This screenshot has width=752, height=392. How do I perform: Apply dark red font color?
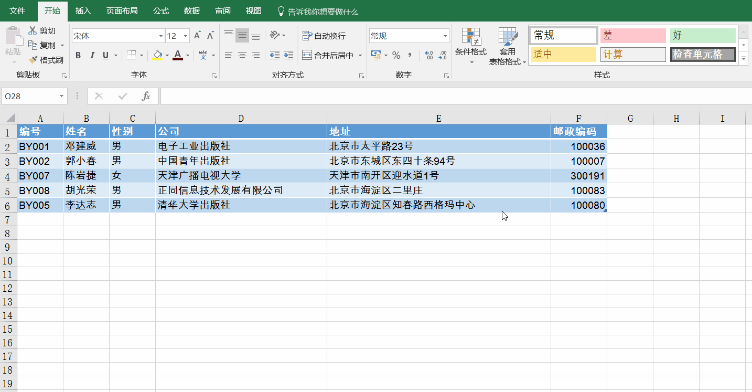[x=178, y=56]
